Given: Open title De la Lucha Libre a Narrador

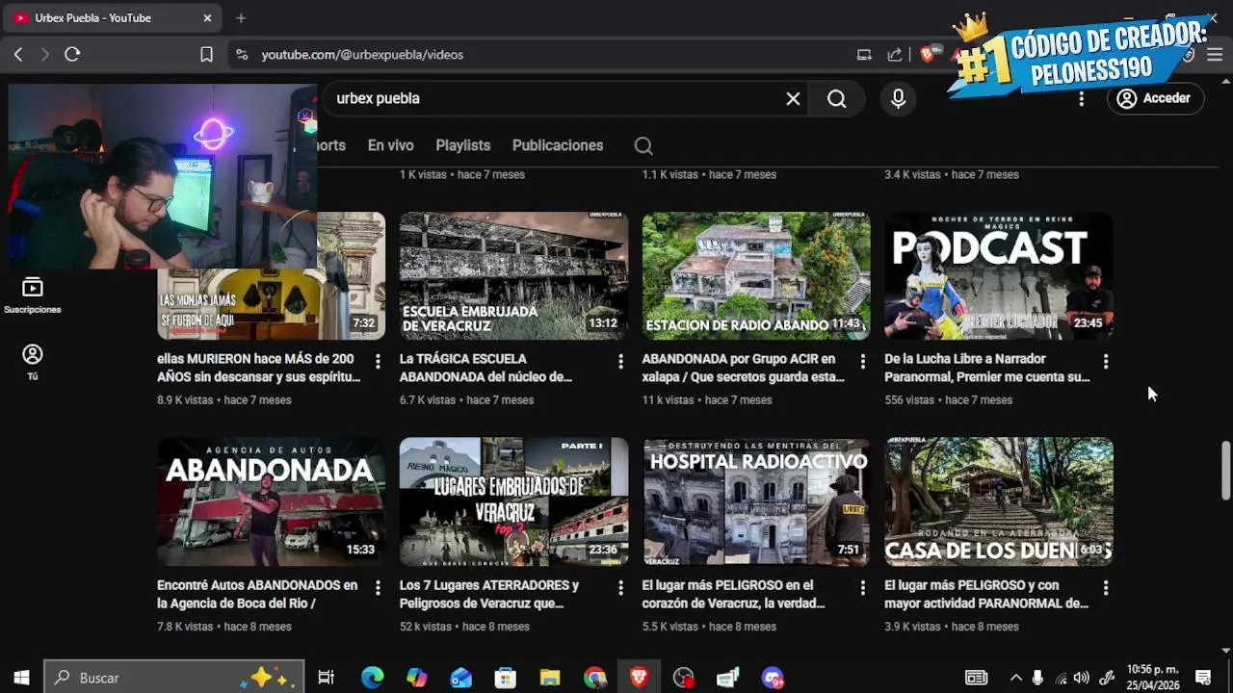Looking at the screenshot, I should coord(986,368).
